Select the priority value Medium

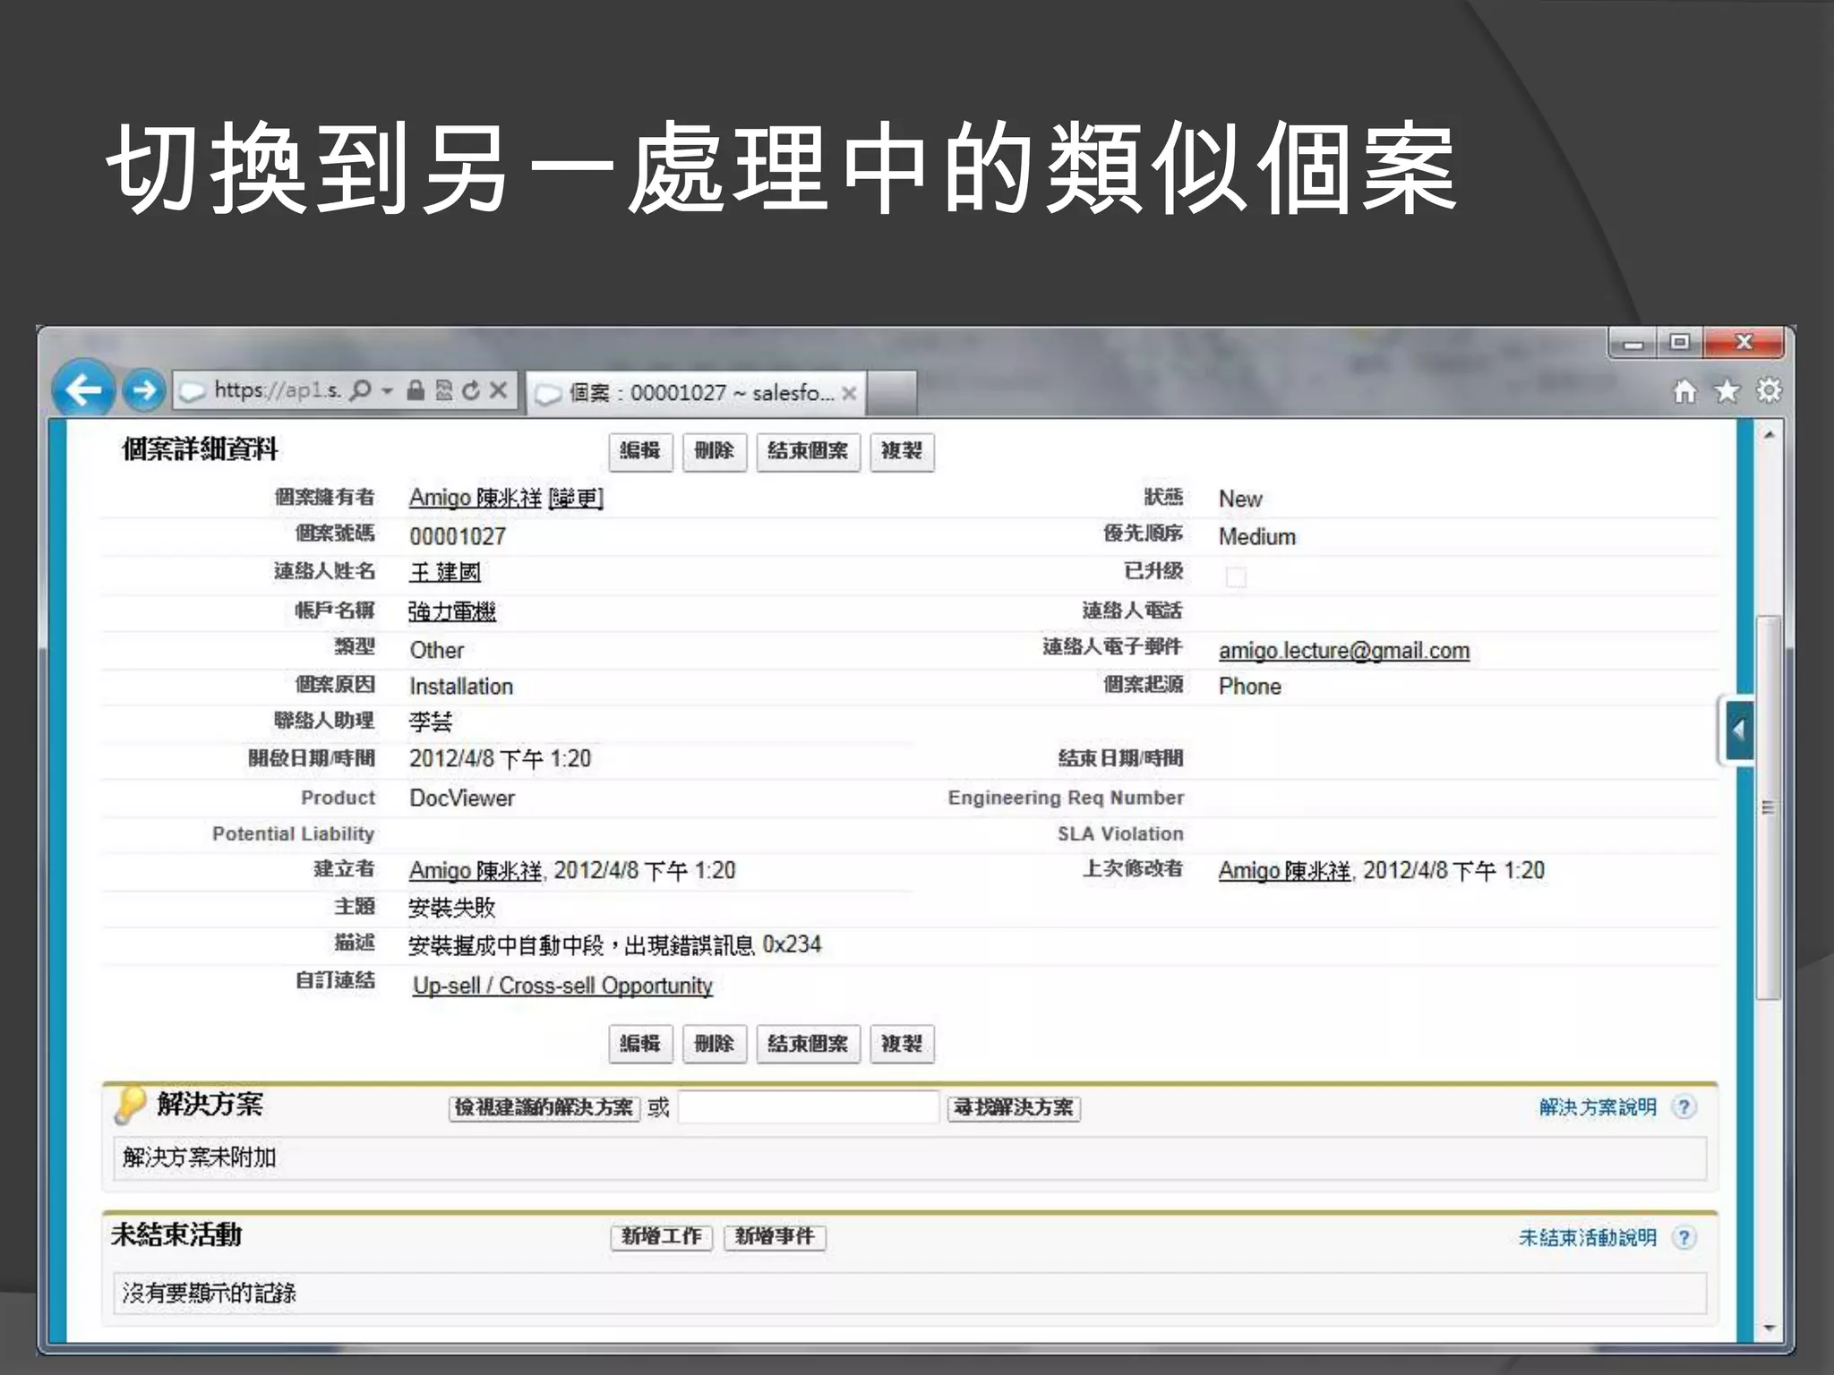[x=1257, y=536]
